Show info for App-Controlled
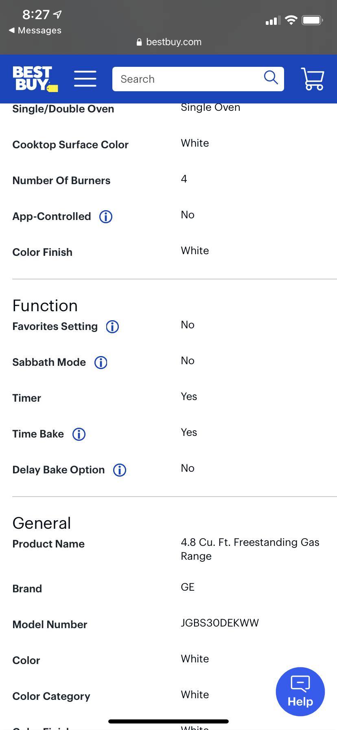Screen dimensions: 337x730 tap(106, 217)
